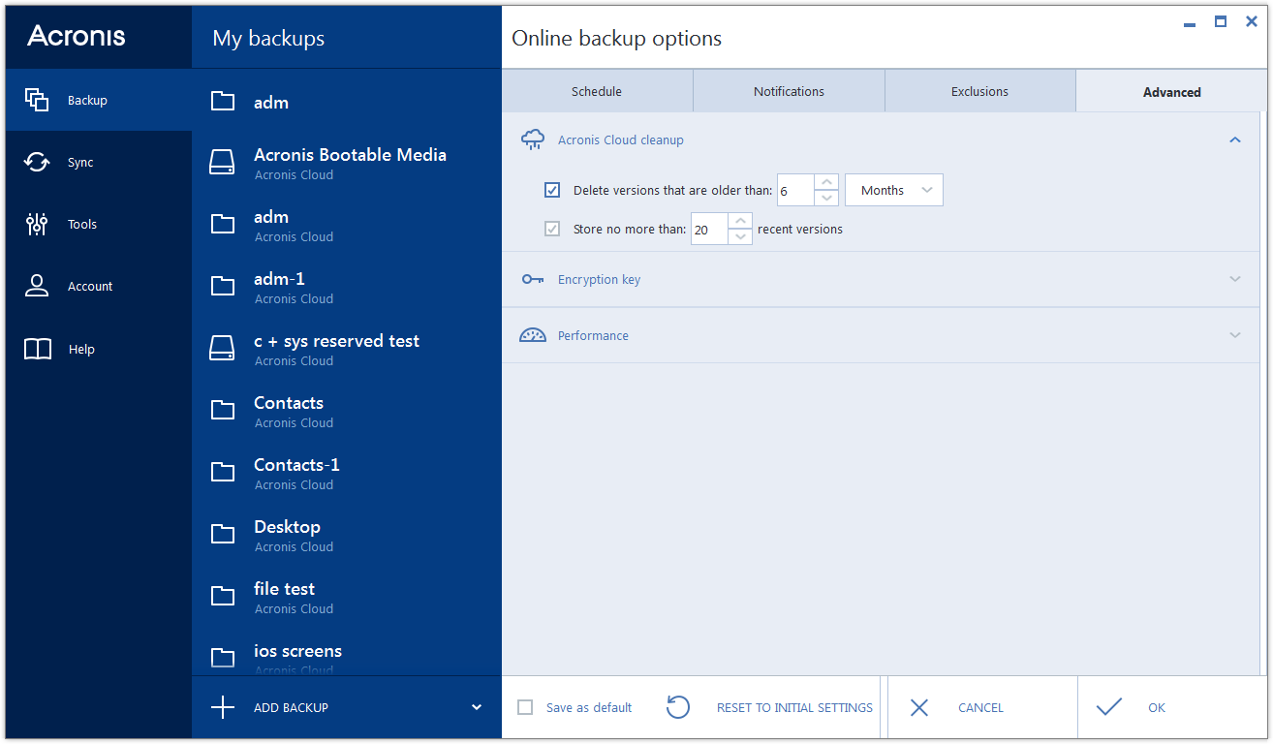Click folder icon beside 'file test' backup
Screen dimensions: 1273x744
point(223,596)
